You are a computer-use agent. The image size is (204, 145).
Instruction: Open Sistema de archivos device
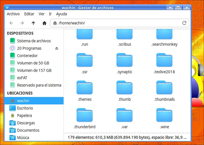pos(34,41)
